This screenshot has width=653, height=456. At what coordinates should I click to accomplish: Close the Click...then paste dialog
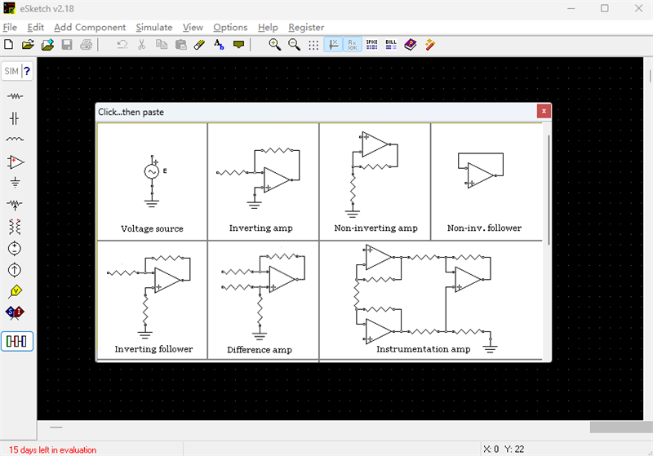click(x=544, y=111)
